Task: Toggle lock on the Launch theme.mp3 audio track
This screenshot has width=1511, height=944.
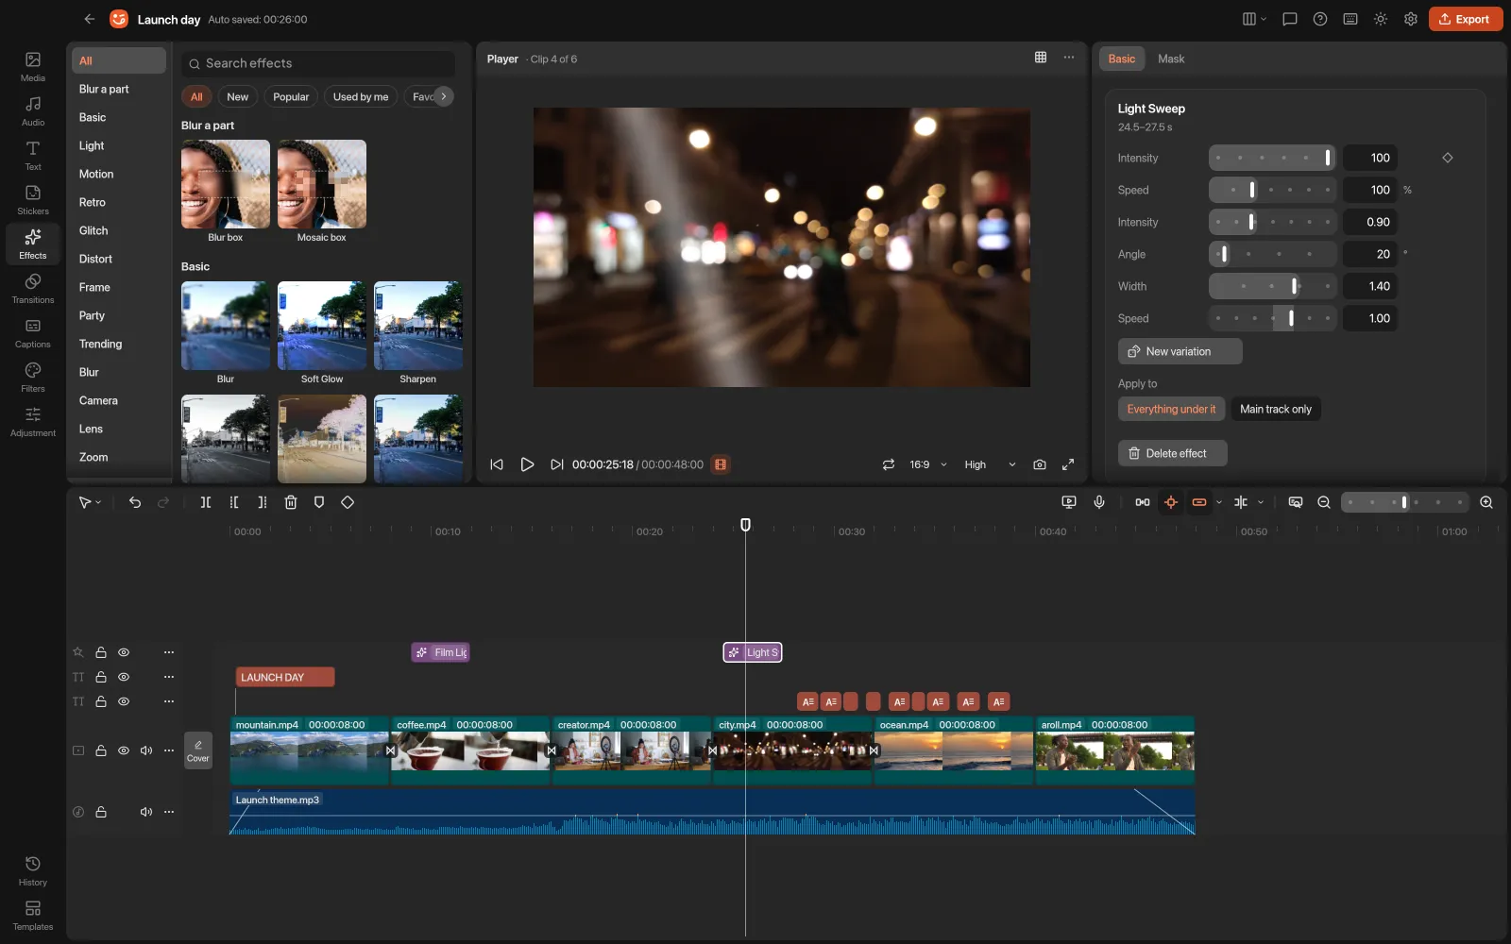Action: click(x=101, y=812)
